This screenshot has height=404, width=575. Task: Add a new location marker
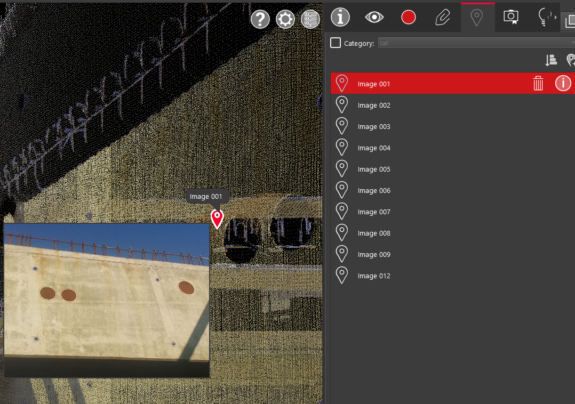click(x=570, y=60)
